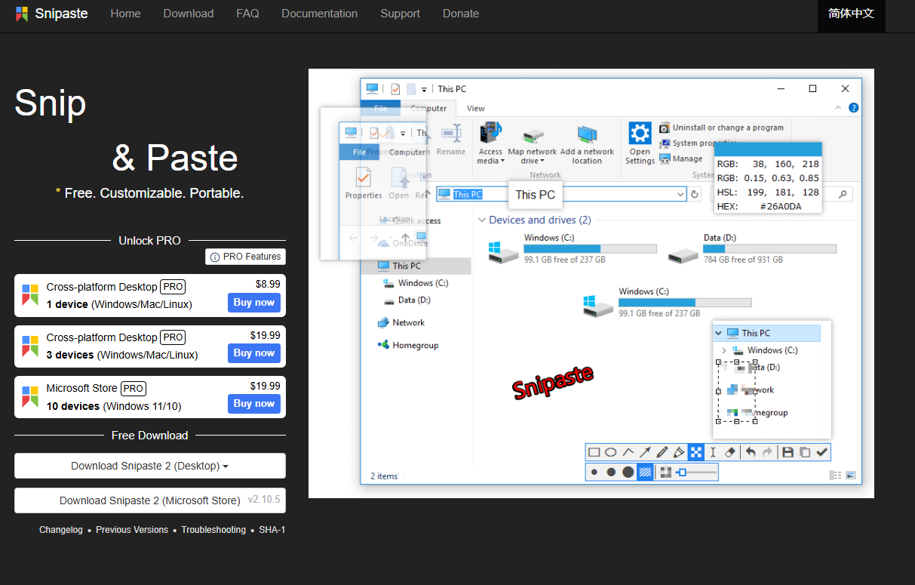Open the quick access toolbar dropdown arrow
The image size is (915, 585).
tap(424, 89)
